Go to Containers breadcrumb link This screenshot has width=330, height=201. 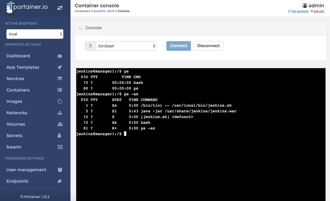(83, 11)
